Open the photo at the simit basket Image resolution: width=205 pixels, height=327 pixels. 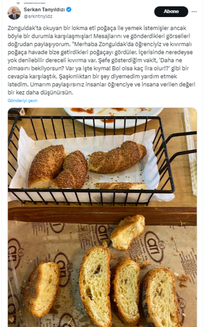coord(102,217)
